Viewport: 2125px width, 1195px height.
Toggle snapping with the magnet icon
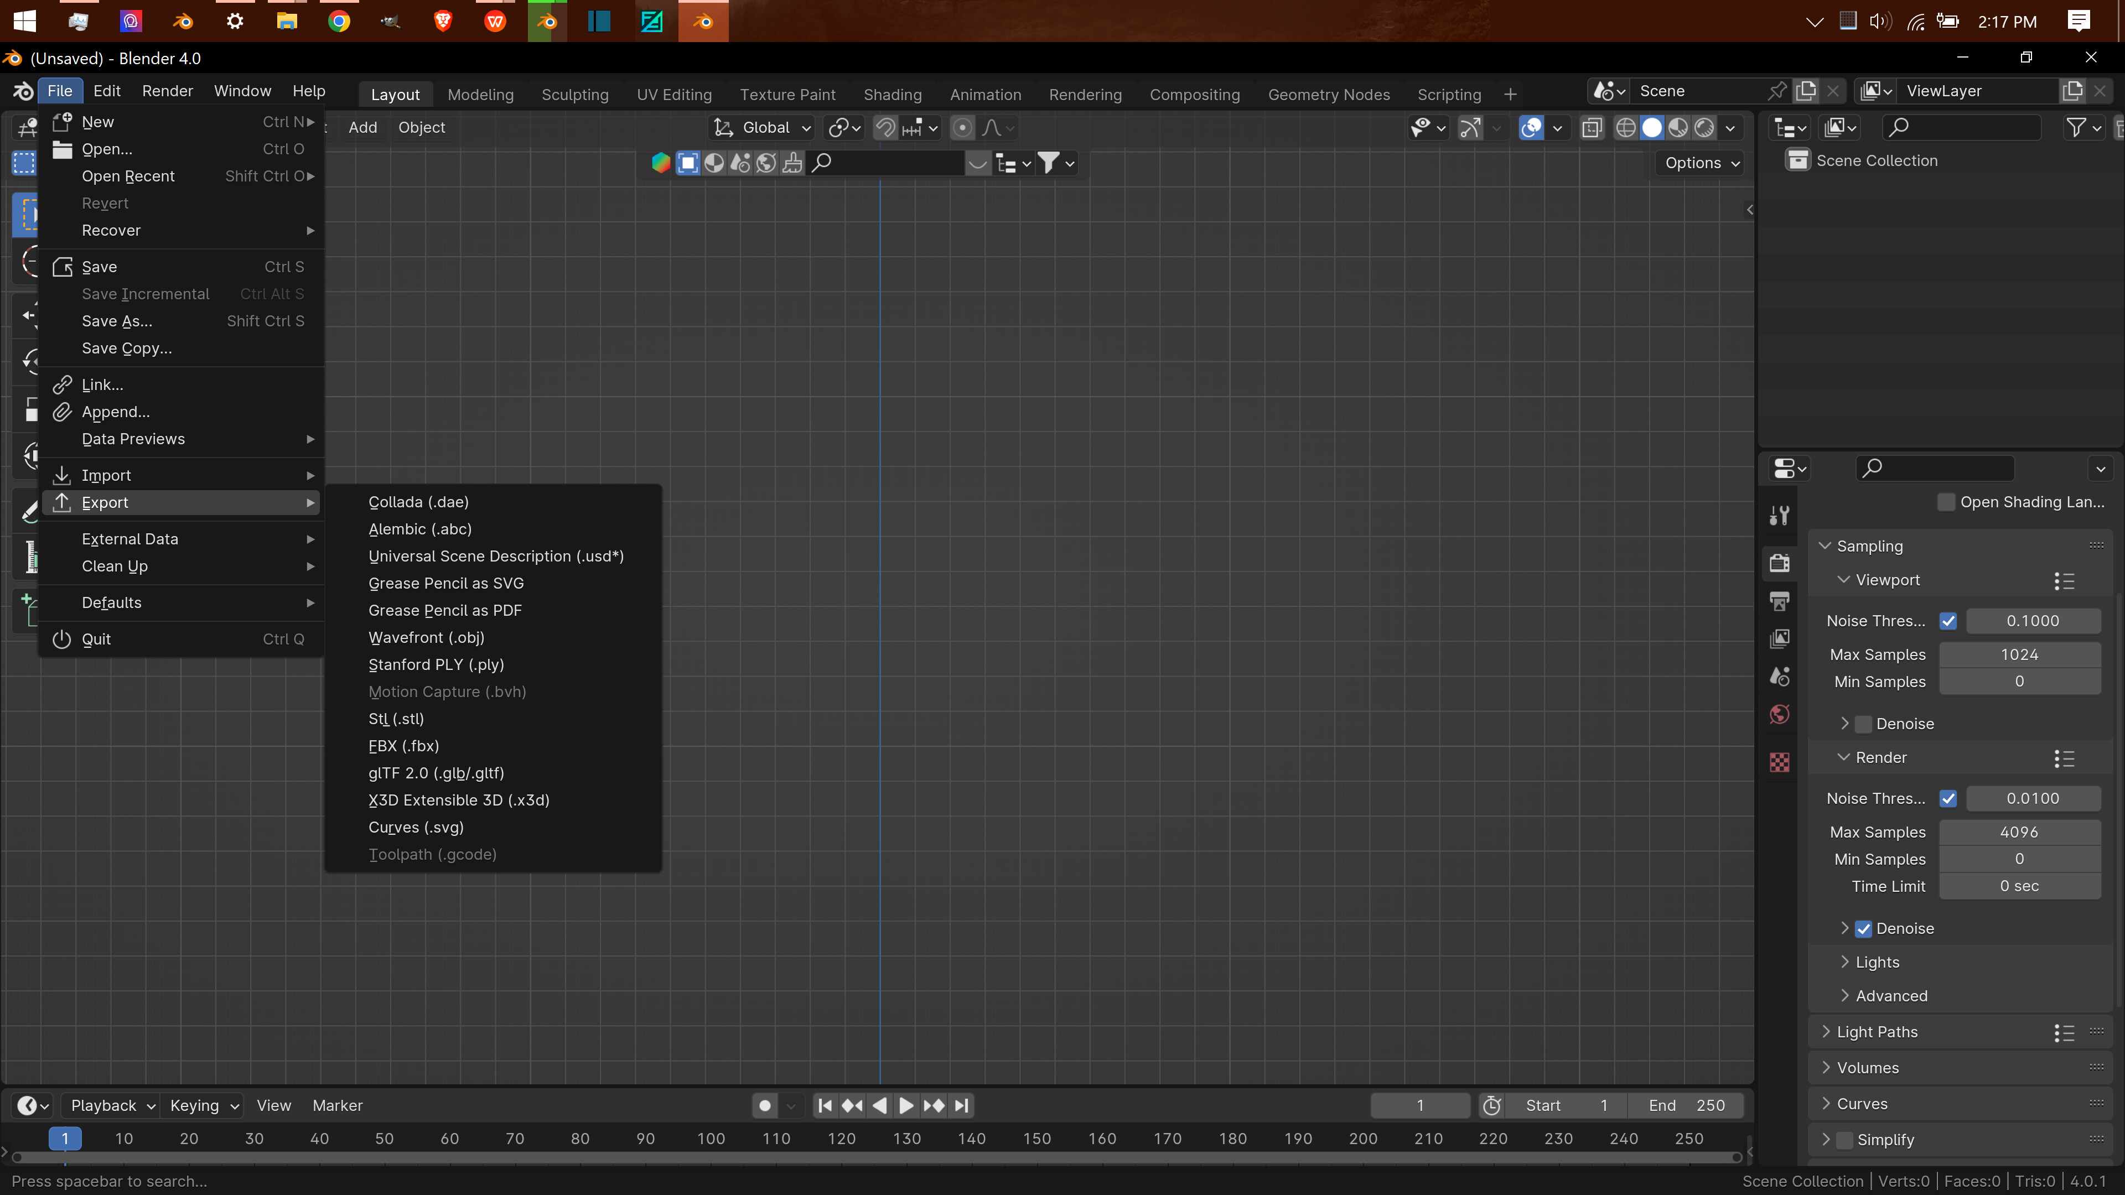coord(885,128)
